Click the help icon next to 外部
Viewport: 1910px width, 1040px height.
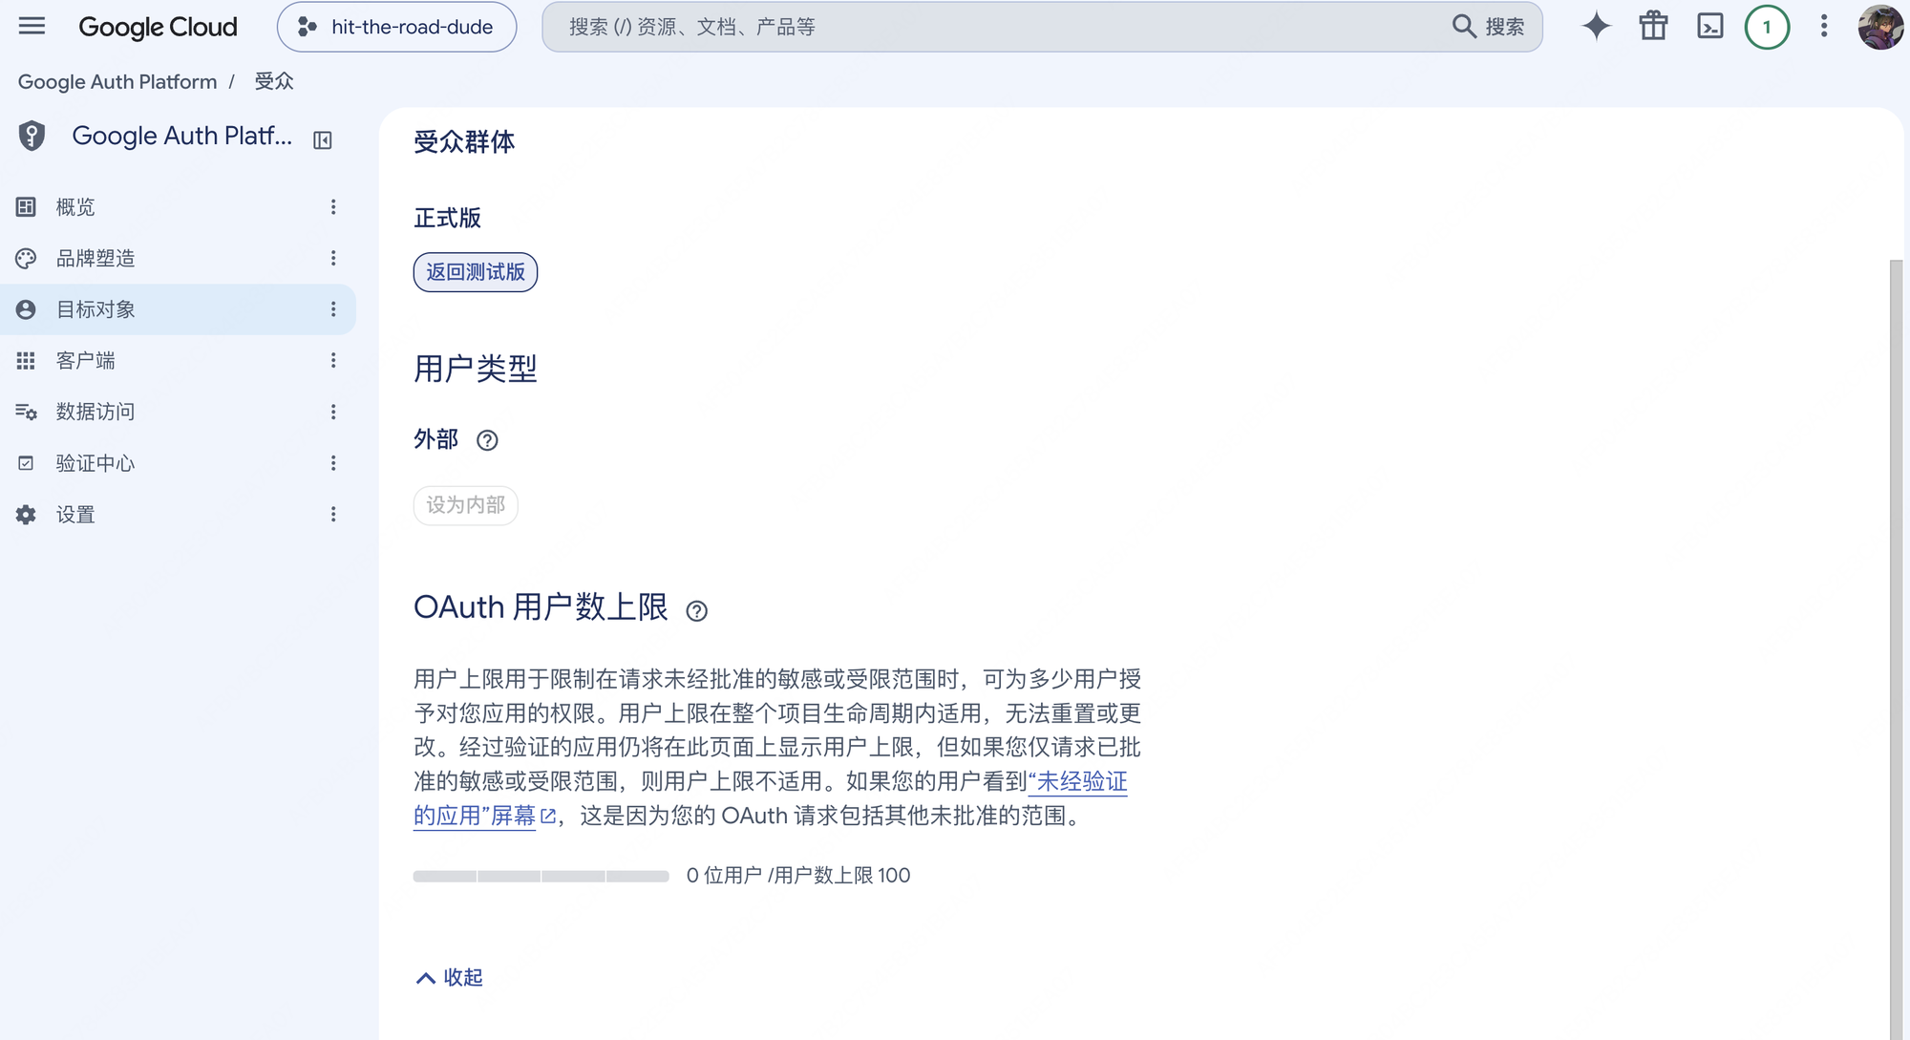coord(487,440)
